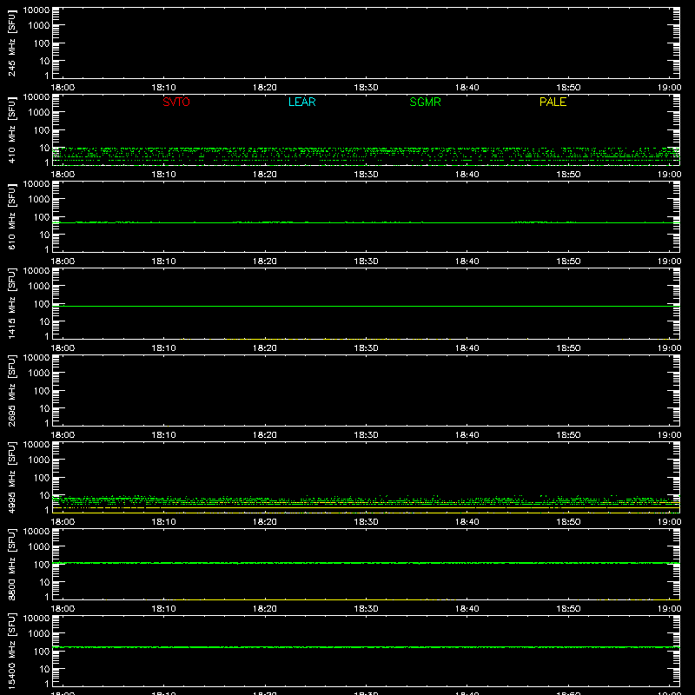The width and height of the screenshot is (695, 695).
Task: Click 19:00 below the 245 MHz panel
Action: 669,88
